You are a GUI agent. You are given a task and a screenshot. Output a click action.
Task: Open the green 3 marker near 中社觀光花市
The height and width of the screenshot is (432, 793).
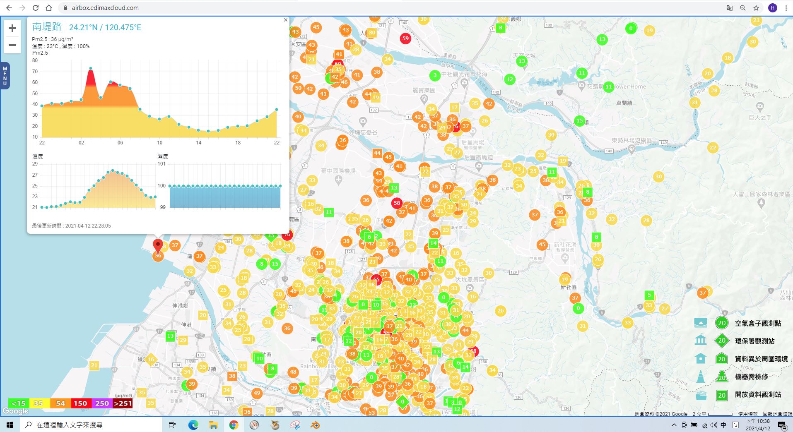[434, 75]
